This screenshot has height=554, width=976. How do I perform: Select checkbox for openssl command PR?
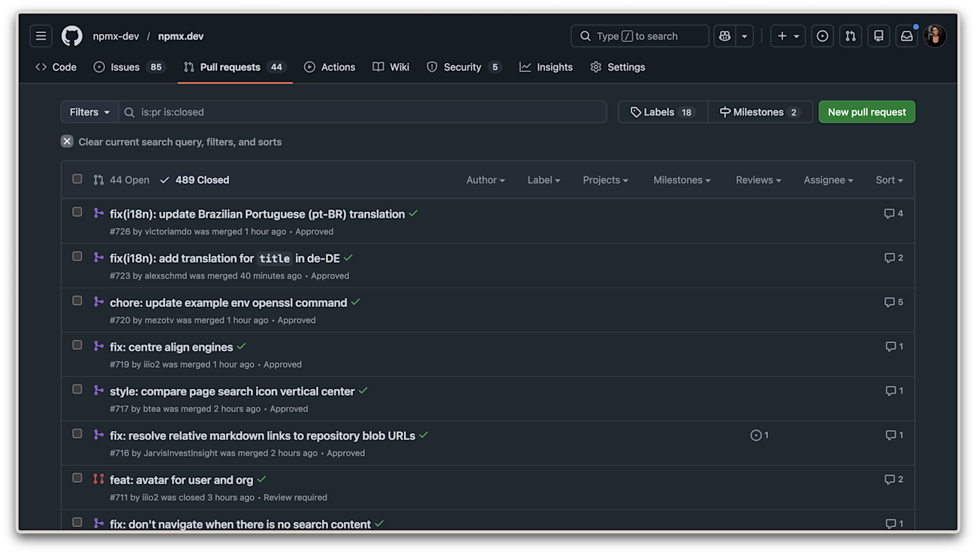point(77,300)
